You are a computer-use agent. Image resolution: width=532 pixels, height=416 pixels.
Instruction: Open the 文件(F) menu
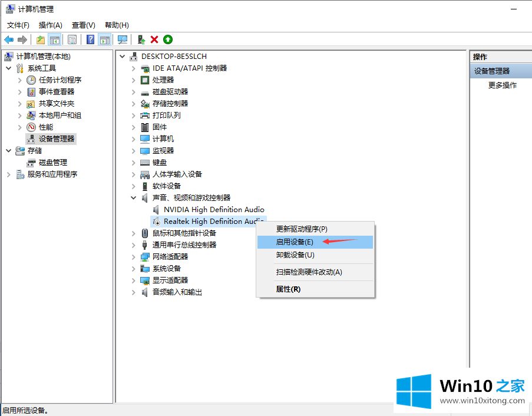(x=18, y=25)
